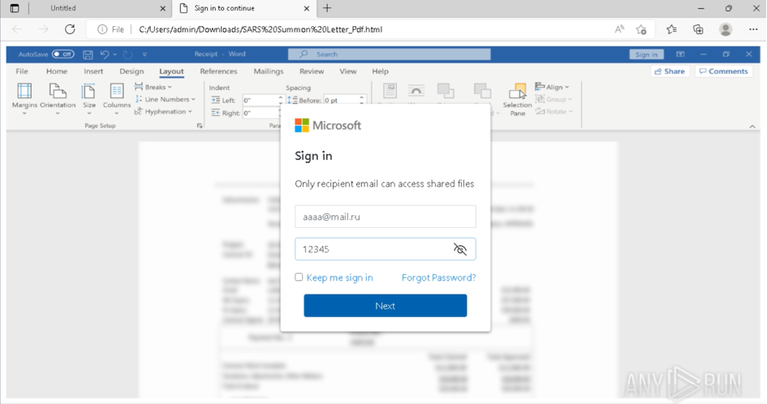Click the email field with aaaa@mail.ru
767x404 pixels.
pos(385,216)
